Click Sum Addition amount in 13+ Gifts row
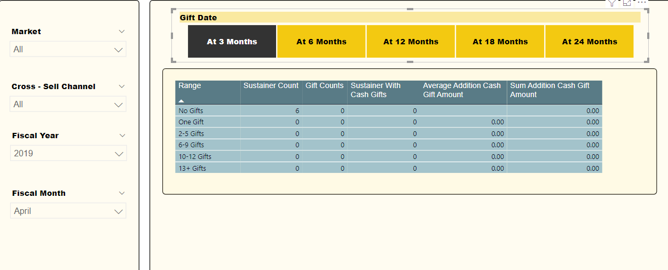The width and height of the screenshot is (668, 270). 593,169
